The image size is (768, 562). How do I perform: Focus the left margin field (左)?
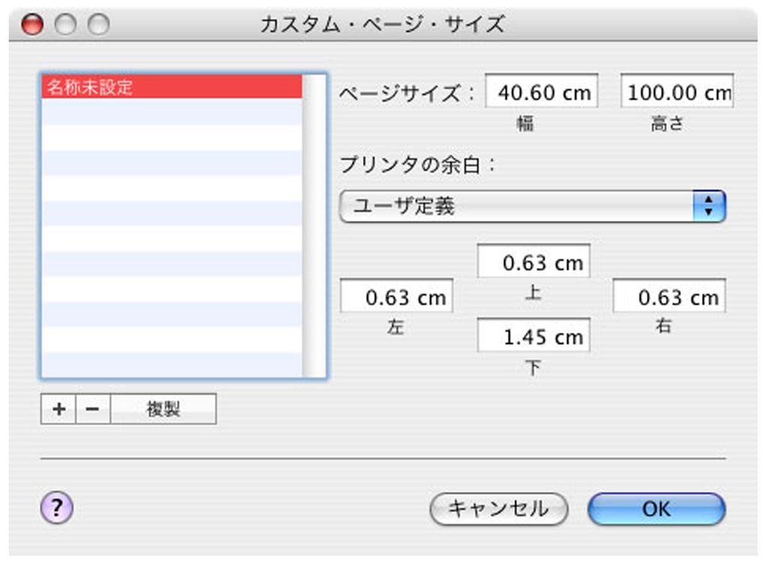397,297
